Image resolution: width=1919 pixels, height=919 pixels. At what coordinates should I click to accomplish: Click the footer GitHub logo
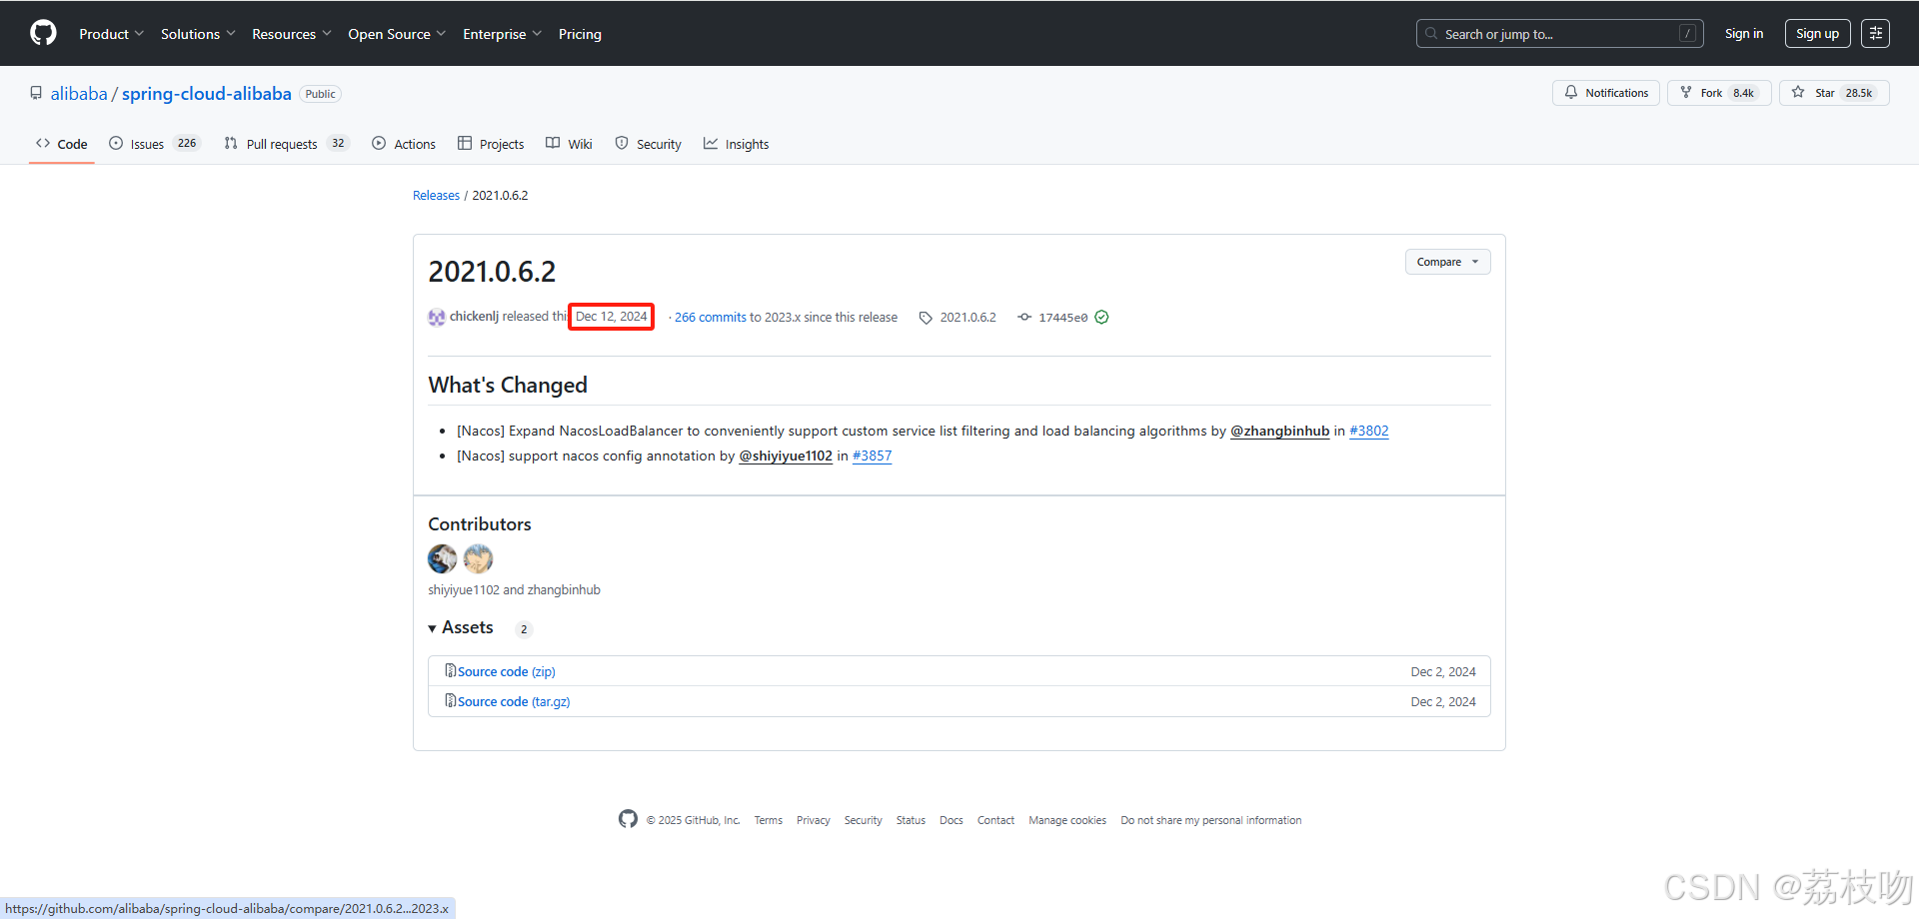628,819
